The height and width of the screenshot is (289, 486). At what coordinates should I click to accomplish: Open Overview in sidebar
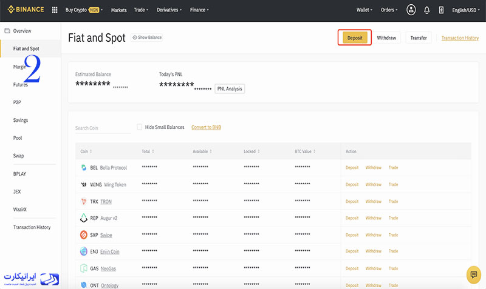pyautogui.click(x=22, y=31)
